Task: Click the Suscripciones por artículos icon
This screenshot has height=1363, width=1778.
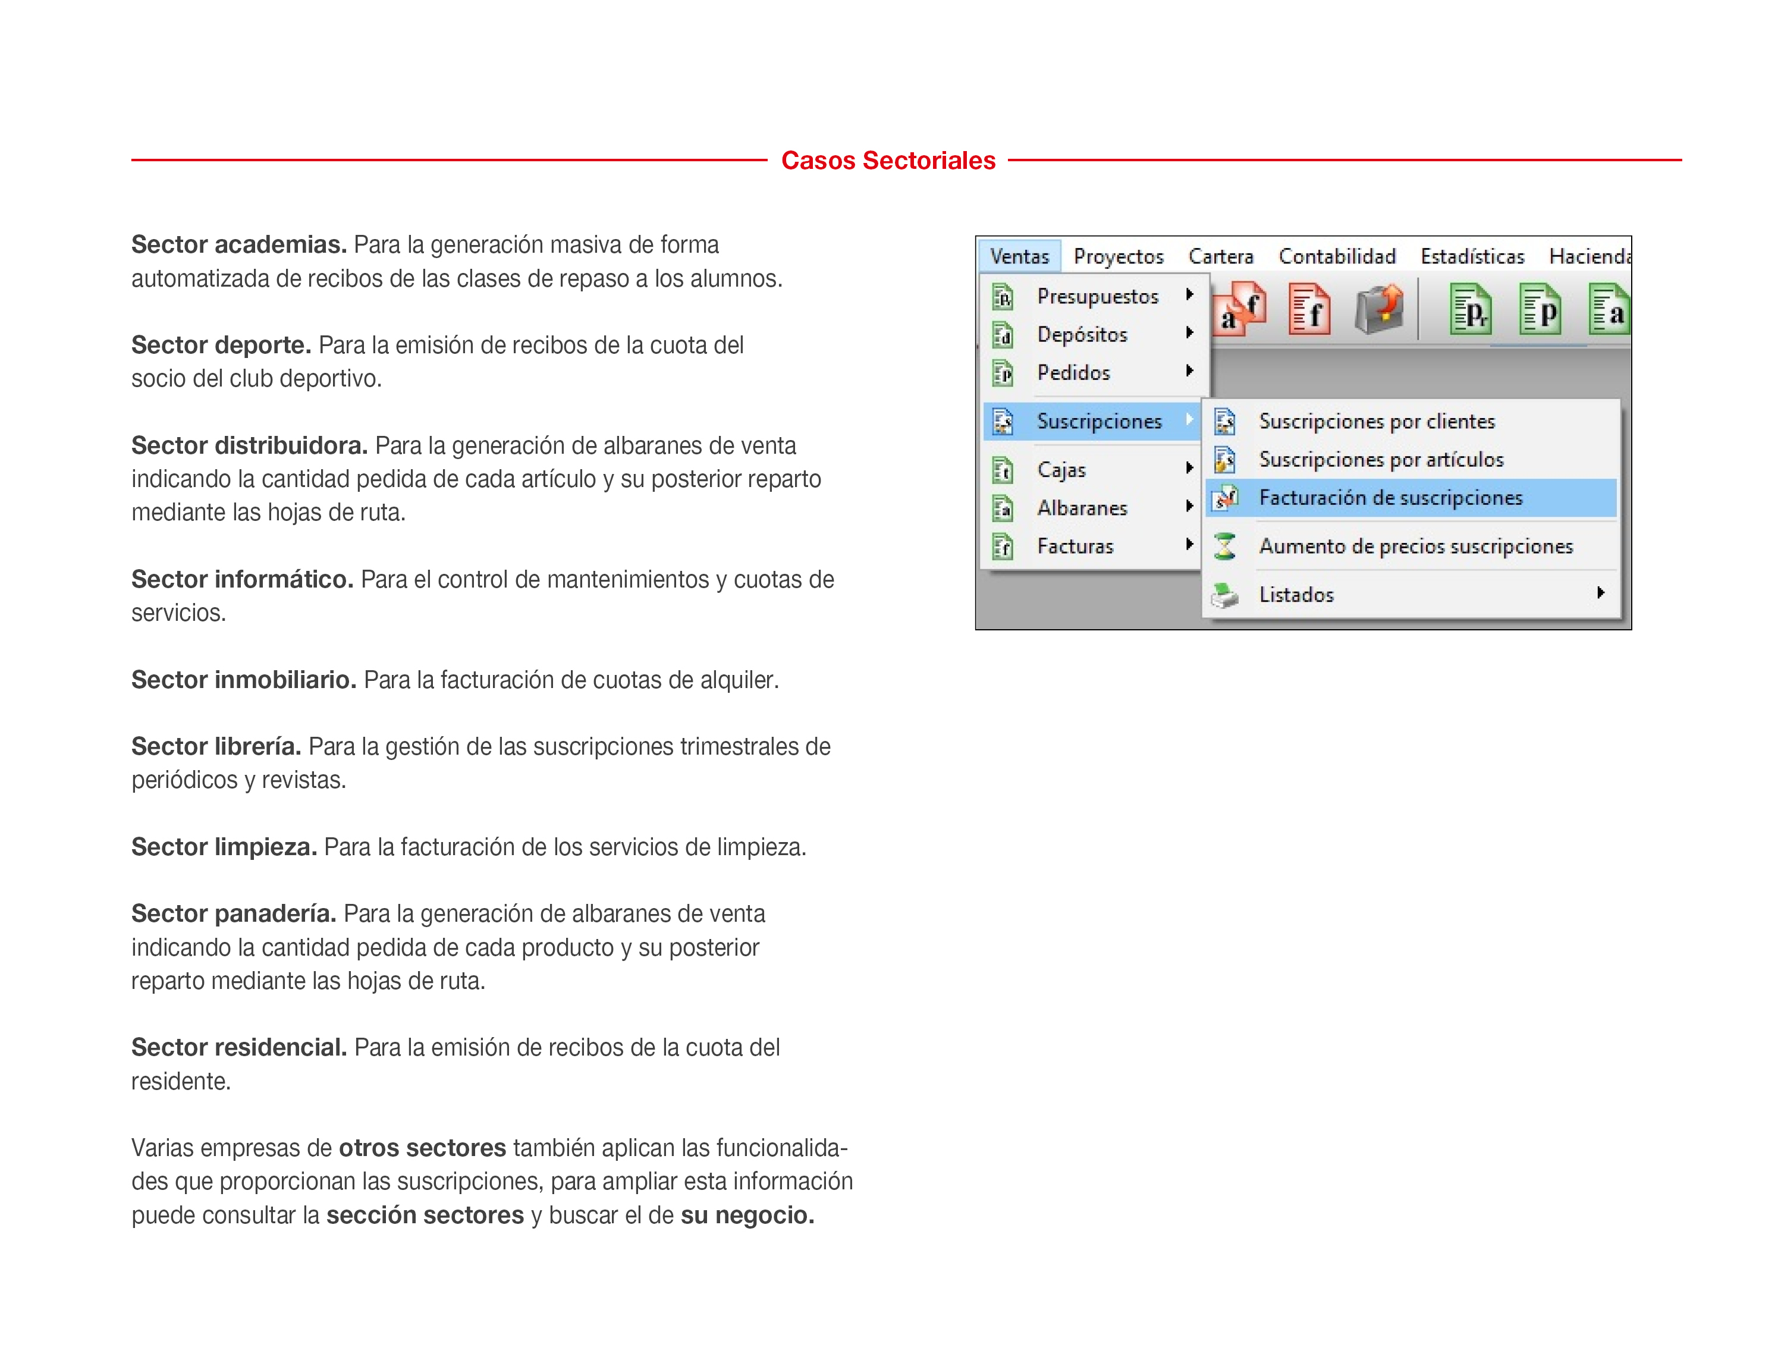Action: [1225, 459]
